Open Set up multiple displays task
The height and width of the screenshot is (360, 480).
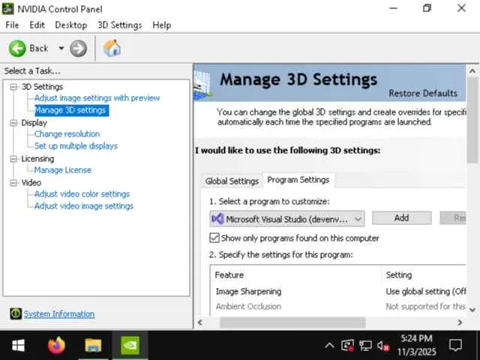pyautogui.click(x=76, y=146)
